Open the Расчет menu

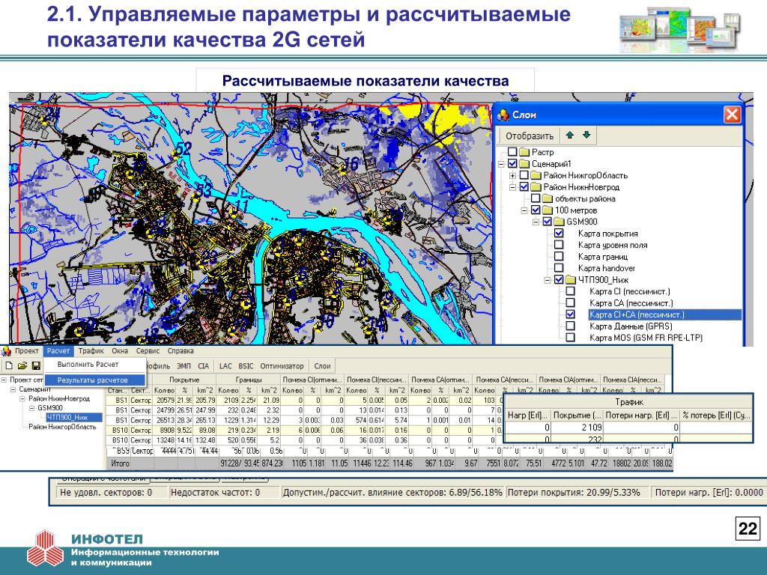(x=58, y=350)
